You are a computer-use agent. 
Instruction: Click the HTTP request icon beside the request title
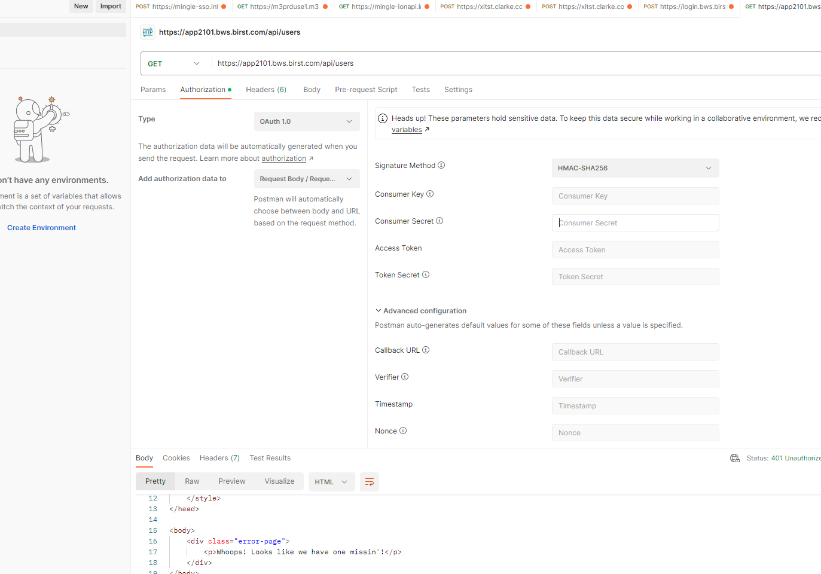(148, 32)
